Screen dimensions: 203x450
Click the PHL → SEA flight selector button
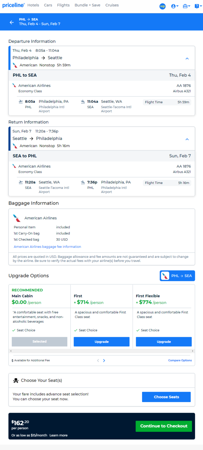177,276
